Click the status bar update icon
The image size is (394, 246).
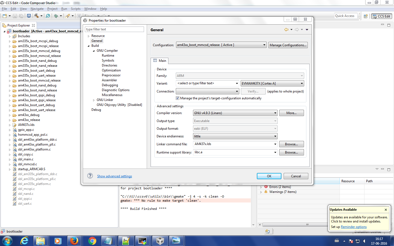pos(268,231)
